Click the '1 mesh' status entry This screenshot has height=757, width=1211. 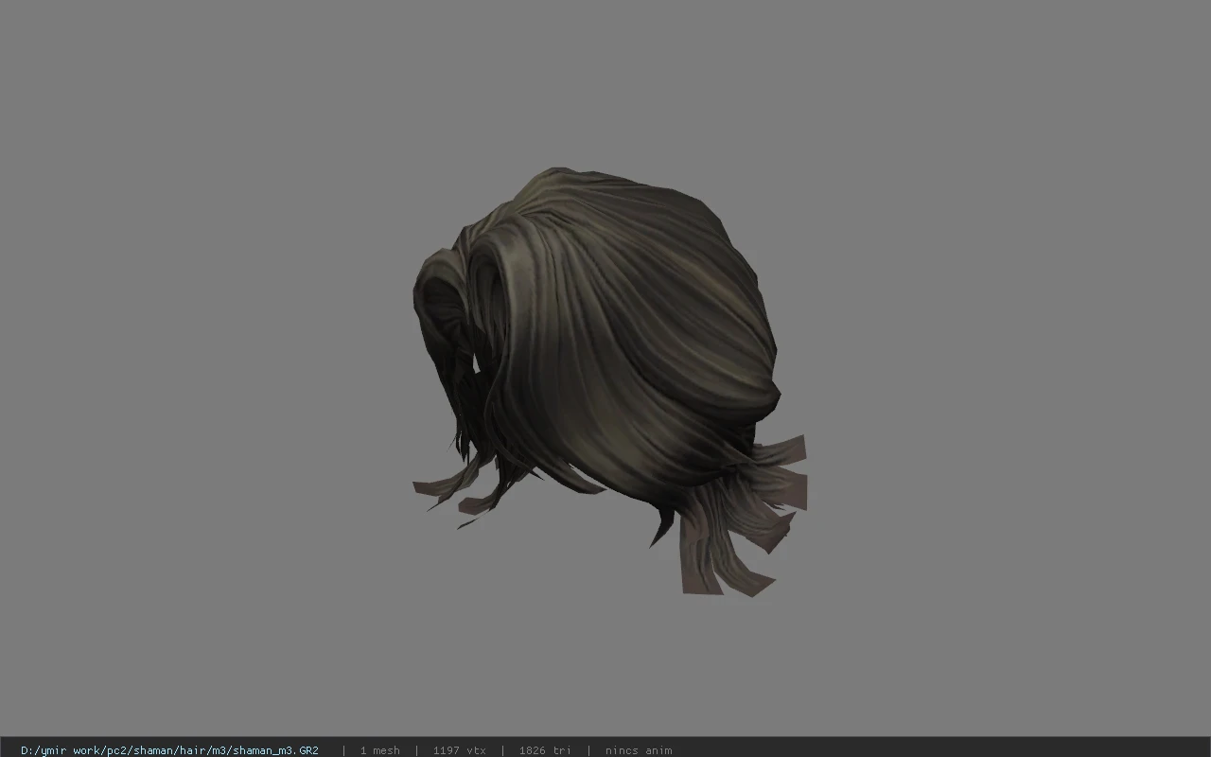tap(379, 750)
